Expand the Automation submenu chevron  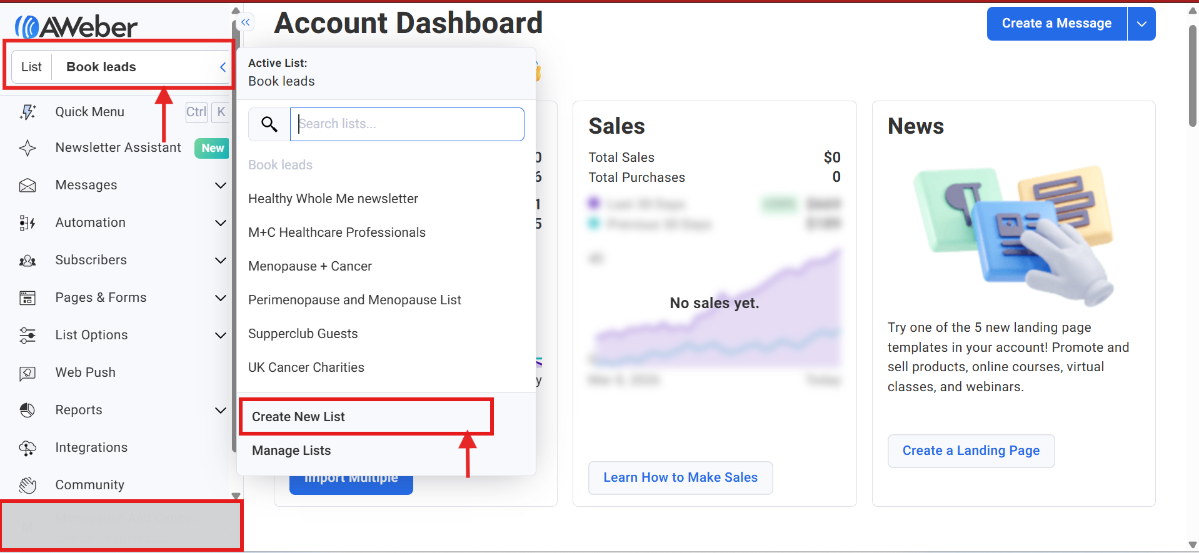point(221,223)
